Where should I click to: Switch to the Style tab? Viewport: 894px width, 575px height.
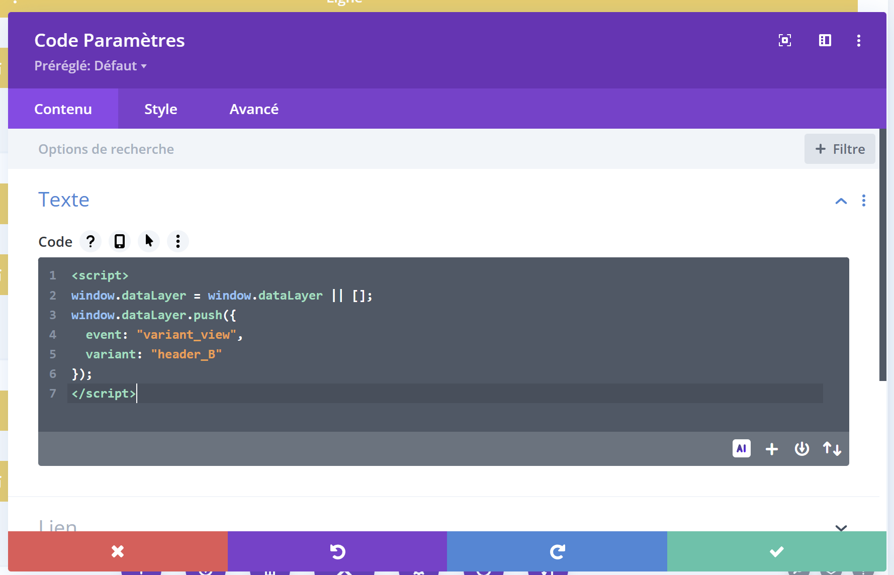(x=160, y=109)
